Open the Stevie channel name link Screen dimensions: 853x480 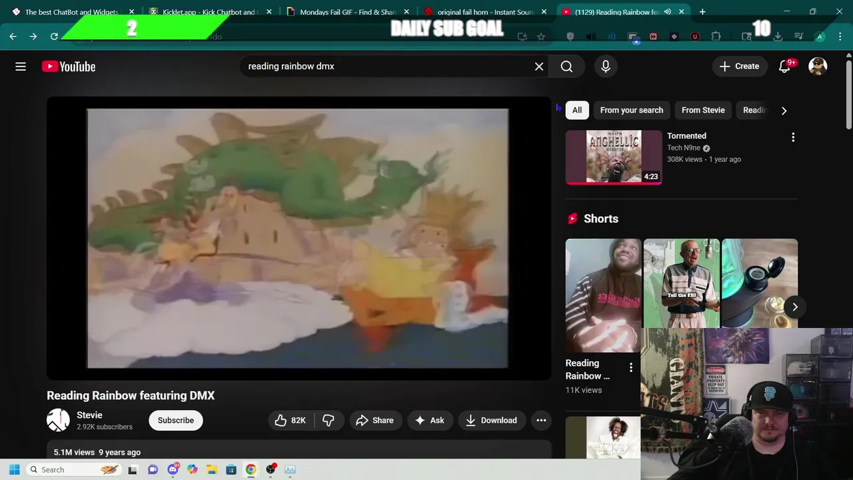click(x=89, y=415)
